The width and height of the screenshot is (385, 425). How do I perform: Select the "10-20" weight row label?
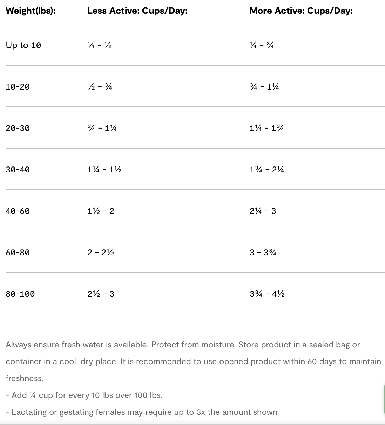click(18, 87)
